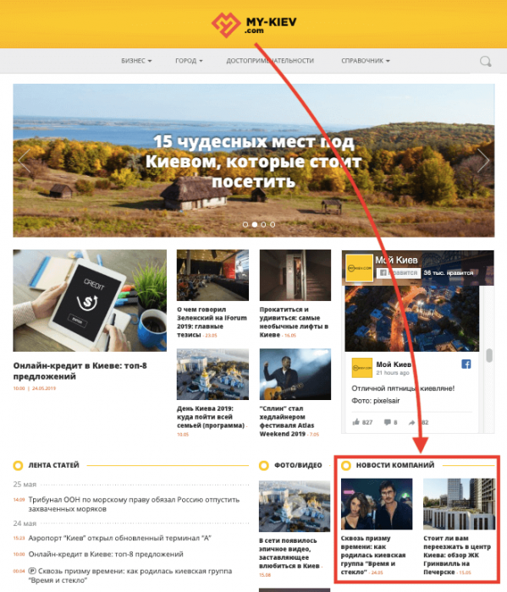Screen dimensions: 507x592
Task: Open the search magnifier icon
Action: [485, 61]
